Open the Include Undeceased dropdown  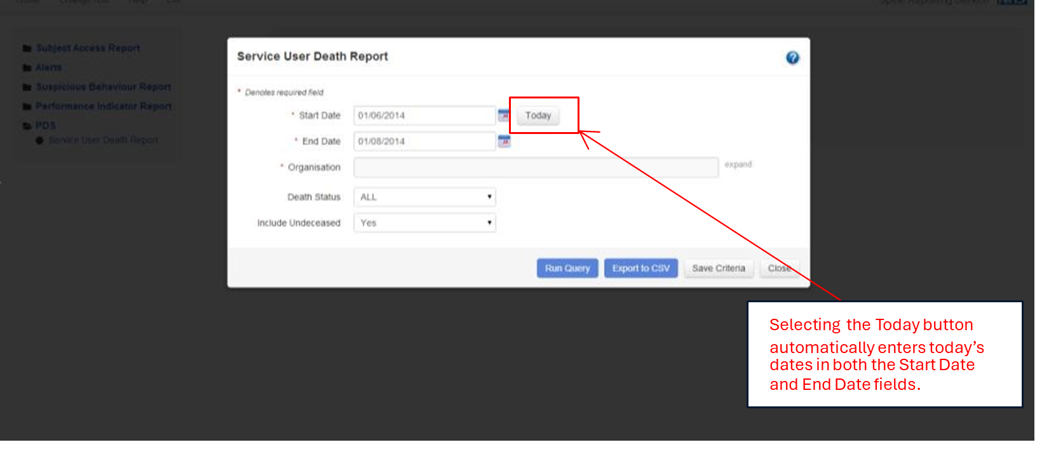[424, 223]
